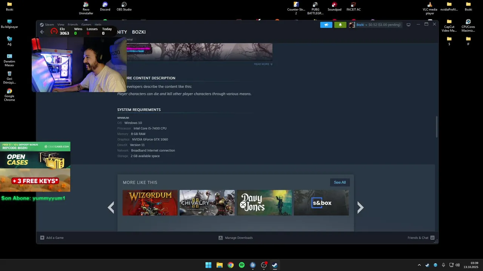Open Revo Uninstaller desktop shortcut
This screenshot has height=271, width=483.
(86, 8)
